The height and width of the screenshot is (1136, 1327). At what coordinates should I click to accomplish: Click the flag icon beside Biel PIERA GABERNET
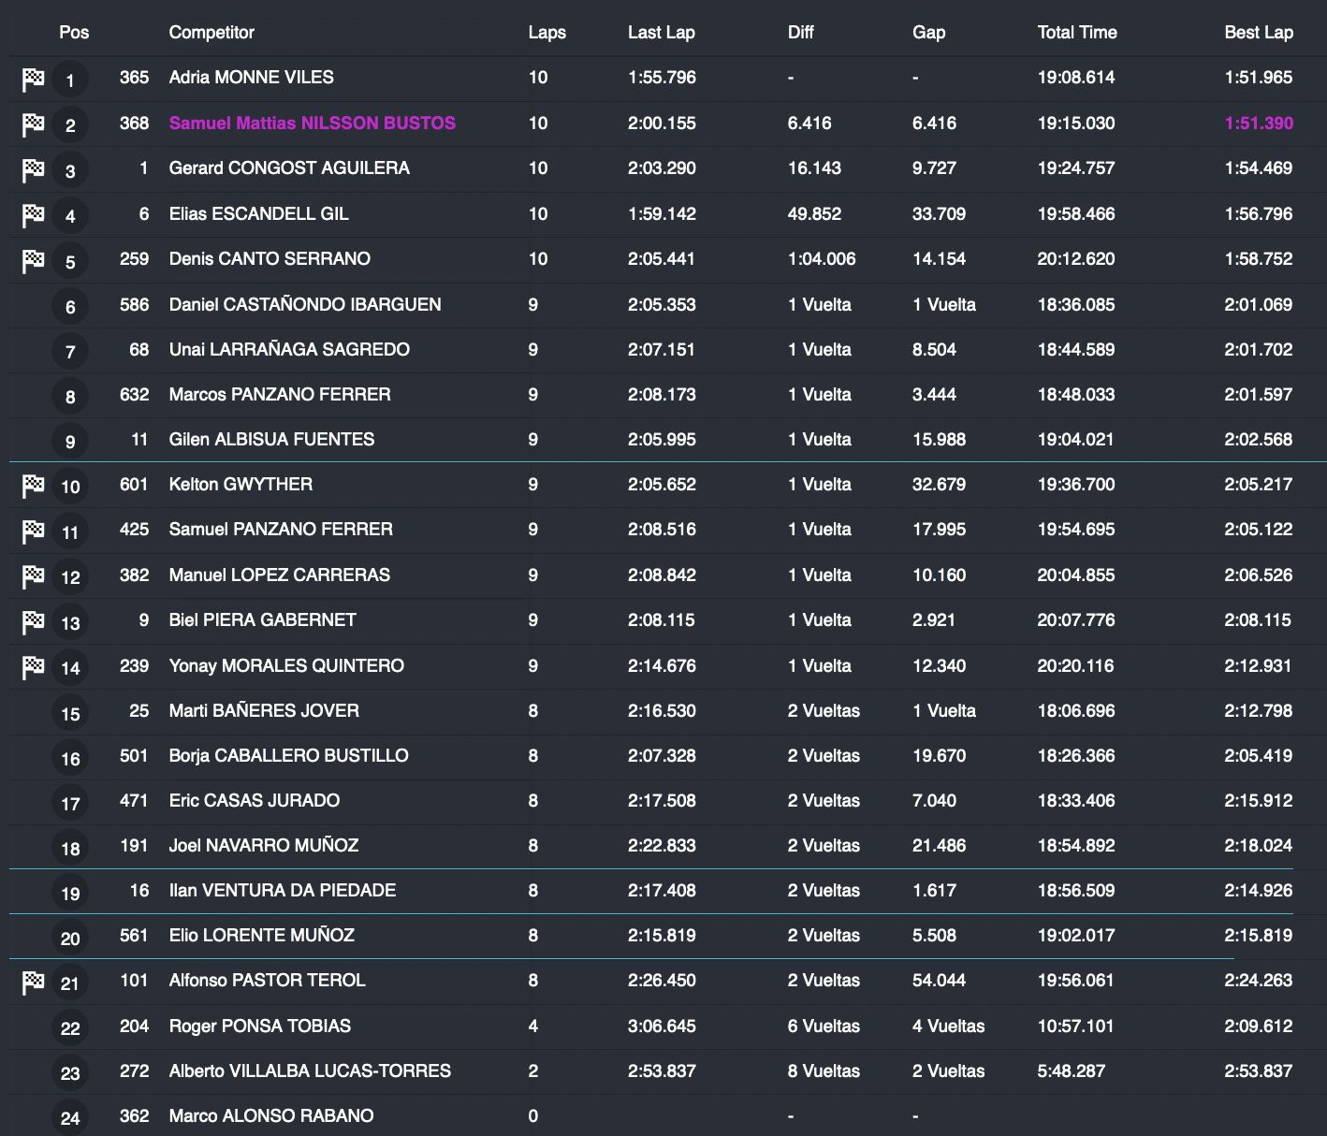click(x=34, y=620)
